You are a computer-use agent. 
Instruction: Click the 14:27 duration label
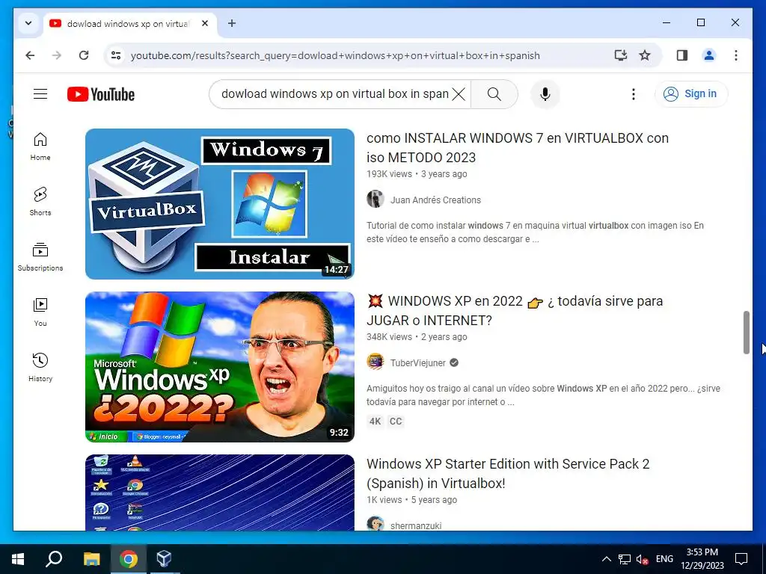pos(337,269)
